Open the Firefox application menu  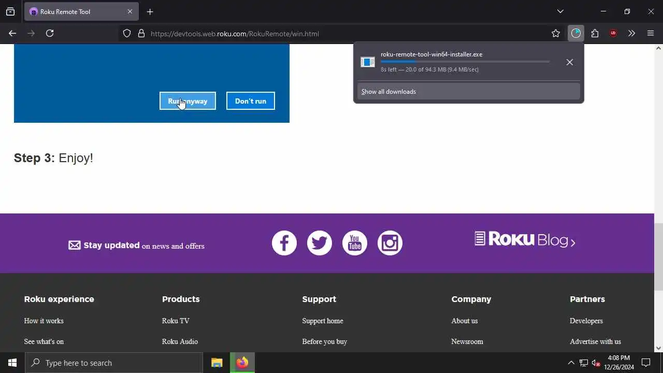(651, 34)
